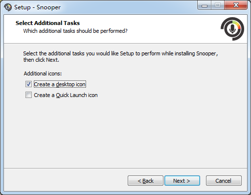Screen dimensions: 251x195
Task: Click the "Create a Quick Launch icon" label text
Action: coord(66,95)
